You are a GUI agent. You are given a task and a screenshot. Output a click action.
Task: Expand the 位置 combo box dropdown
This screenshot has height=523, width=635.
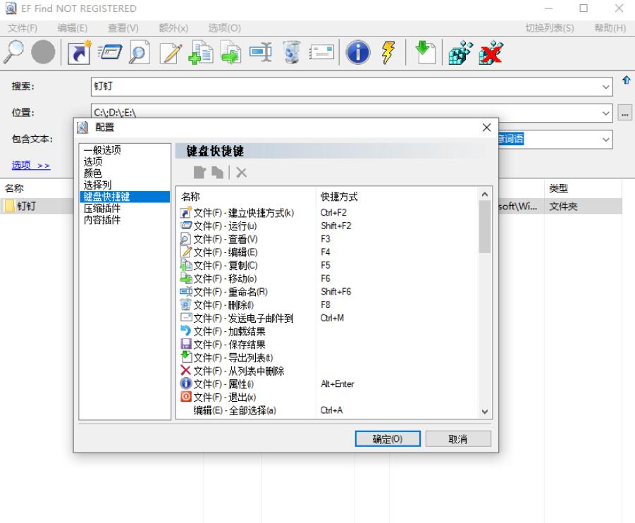606,113
